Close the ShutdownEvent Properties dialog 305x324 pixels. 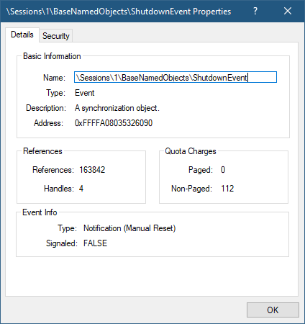pyautogui.click(x=288, y=11)
